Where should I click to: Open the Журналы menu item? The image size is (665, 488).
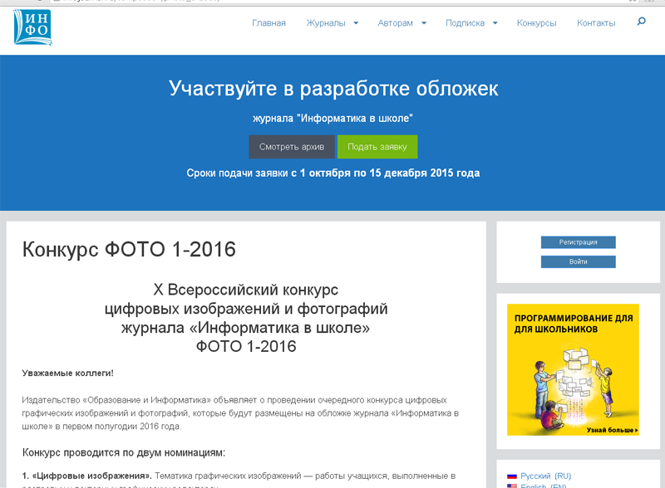click(x=326, y=23)
